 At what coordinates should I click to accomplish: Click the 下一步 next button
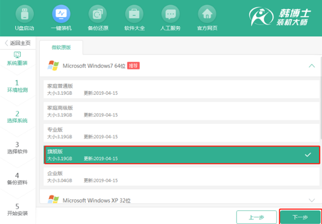[300, 217]
